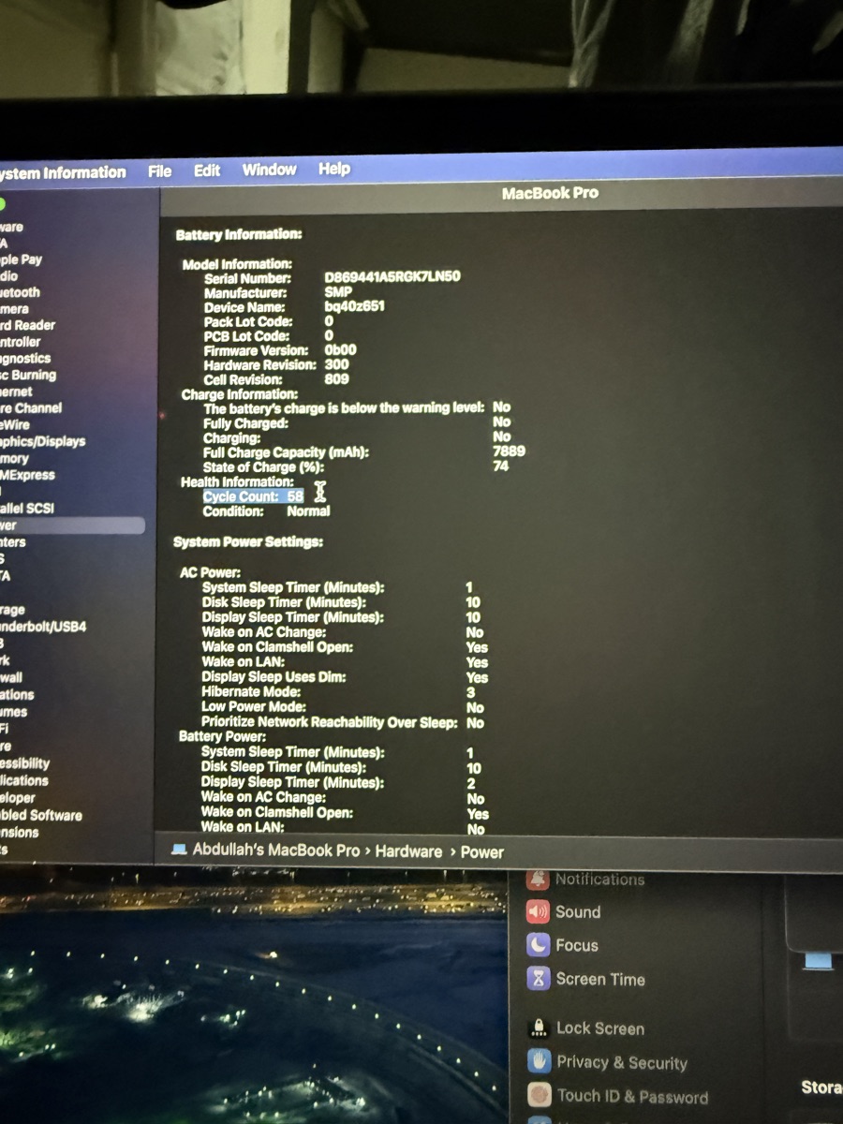Click the Hardware Revision value 300
Image resolution: width=843 pixels, height=1124 pixels.
click(x=336, y=364)
